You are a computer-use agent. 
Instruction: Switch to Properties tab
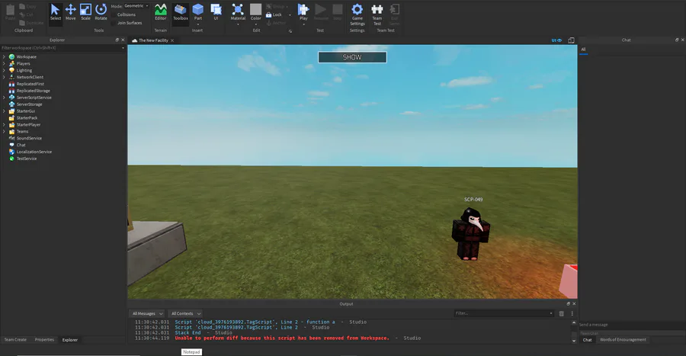(44, 340)
